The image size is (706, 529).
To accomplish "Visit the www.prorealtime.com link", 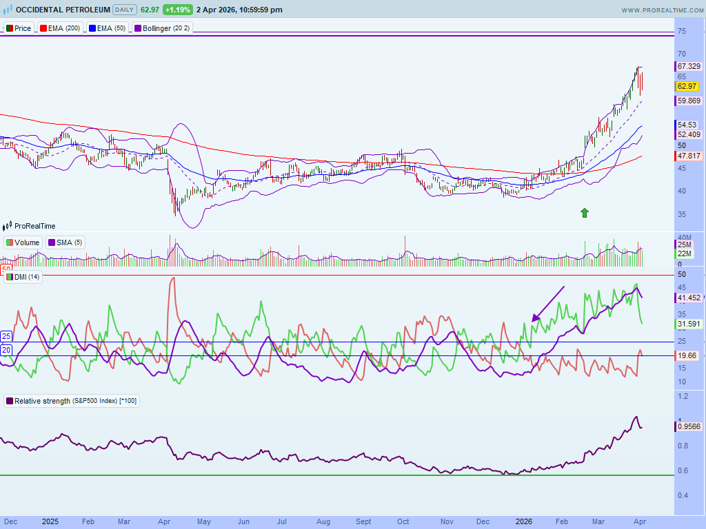I will pos(660,10).
